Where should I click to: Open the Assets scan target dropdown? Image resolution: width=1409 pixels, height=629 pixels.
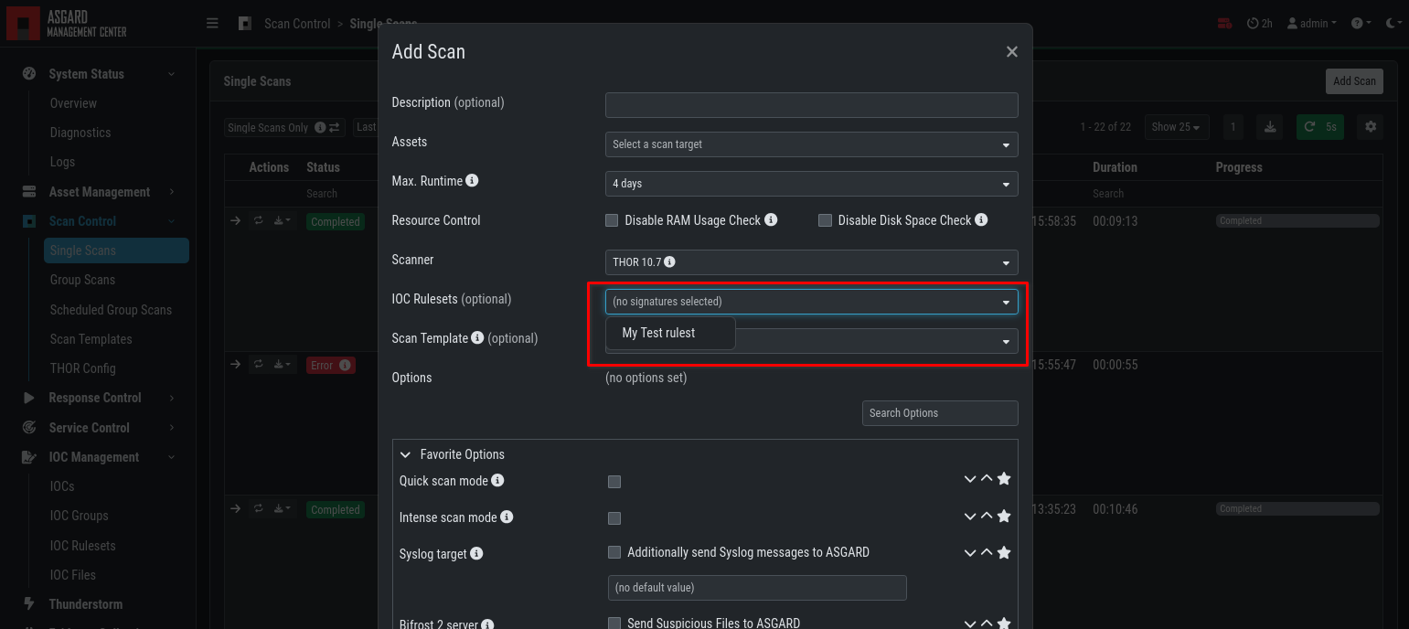click(x=812, y=144)
